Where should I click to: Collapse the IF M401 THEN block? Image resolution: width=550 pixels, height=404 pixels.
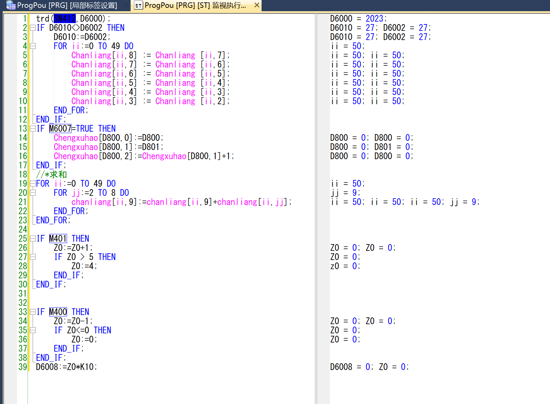(x=33, y=239)
